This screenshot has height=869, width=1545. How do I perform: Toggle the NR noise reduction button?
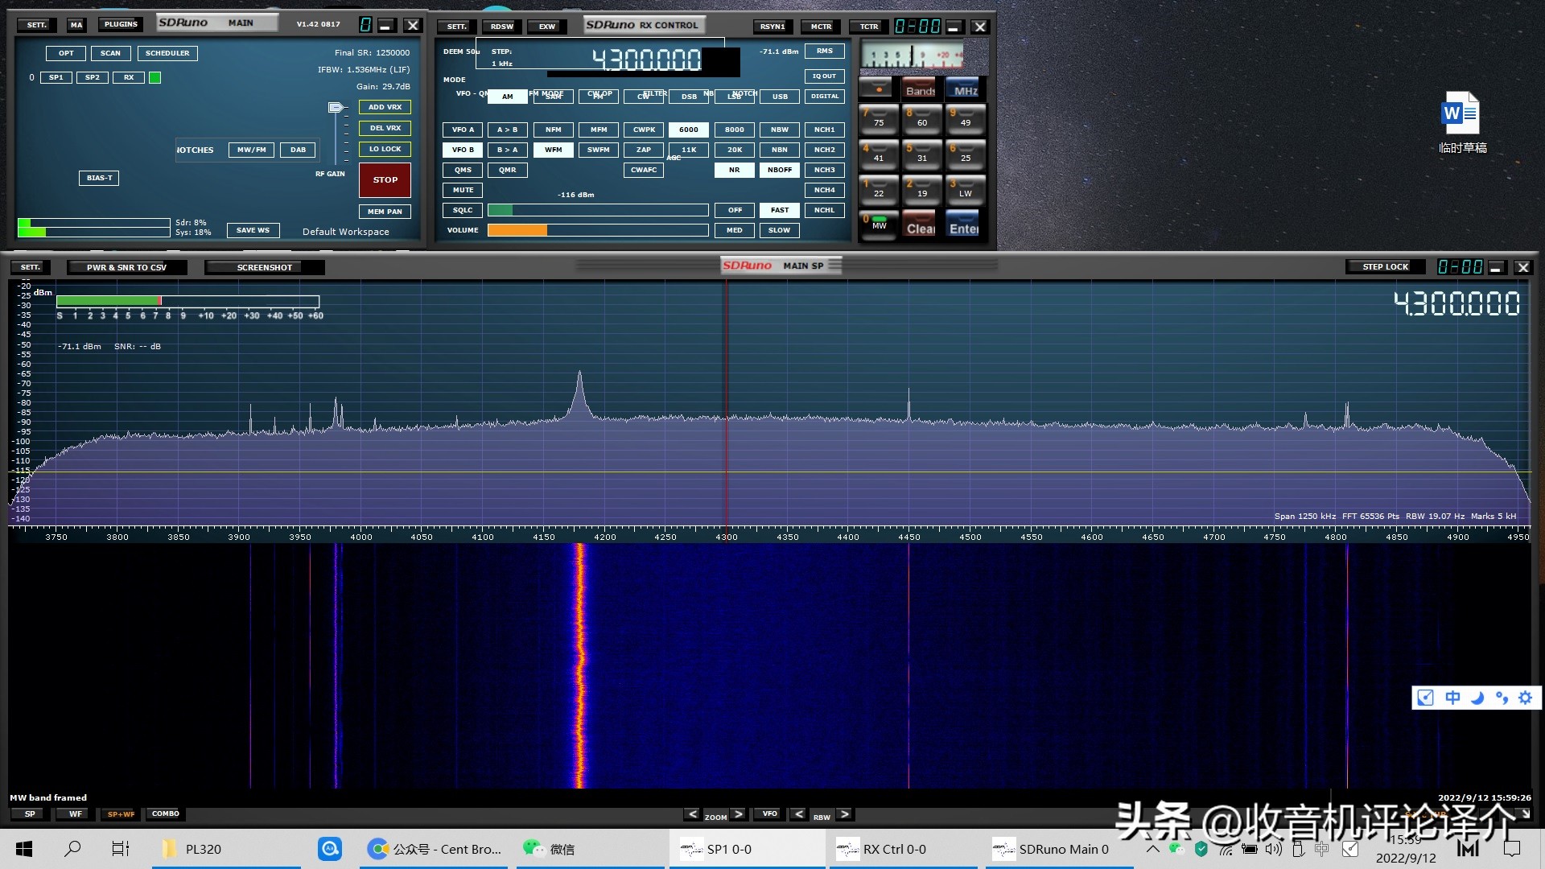[x=734, y=170]
